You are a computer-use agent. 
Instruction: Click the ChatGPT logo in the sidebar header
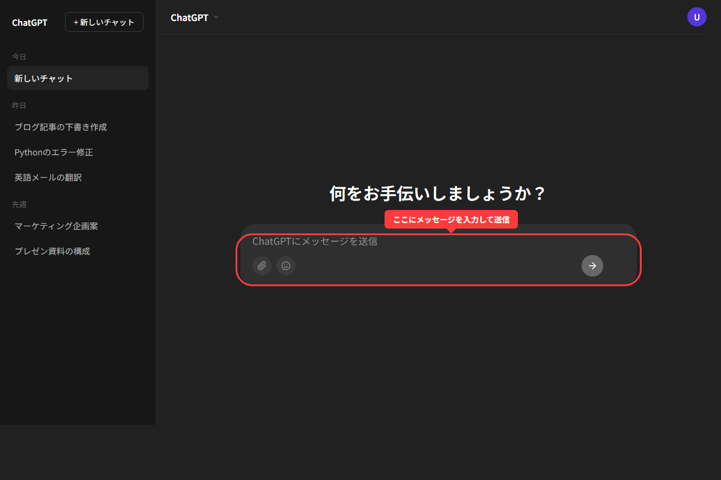click(x=29, y=22)
